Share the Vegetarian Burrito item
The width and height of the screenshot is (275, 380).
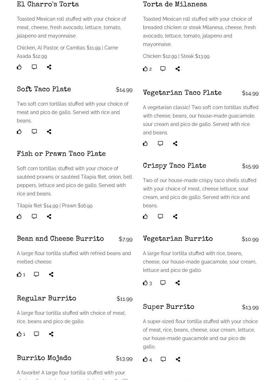coord(178,283)
